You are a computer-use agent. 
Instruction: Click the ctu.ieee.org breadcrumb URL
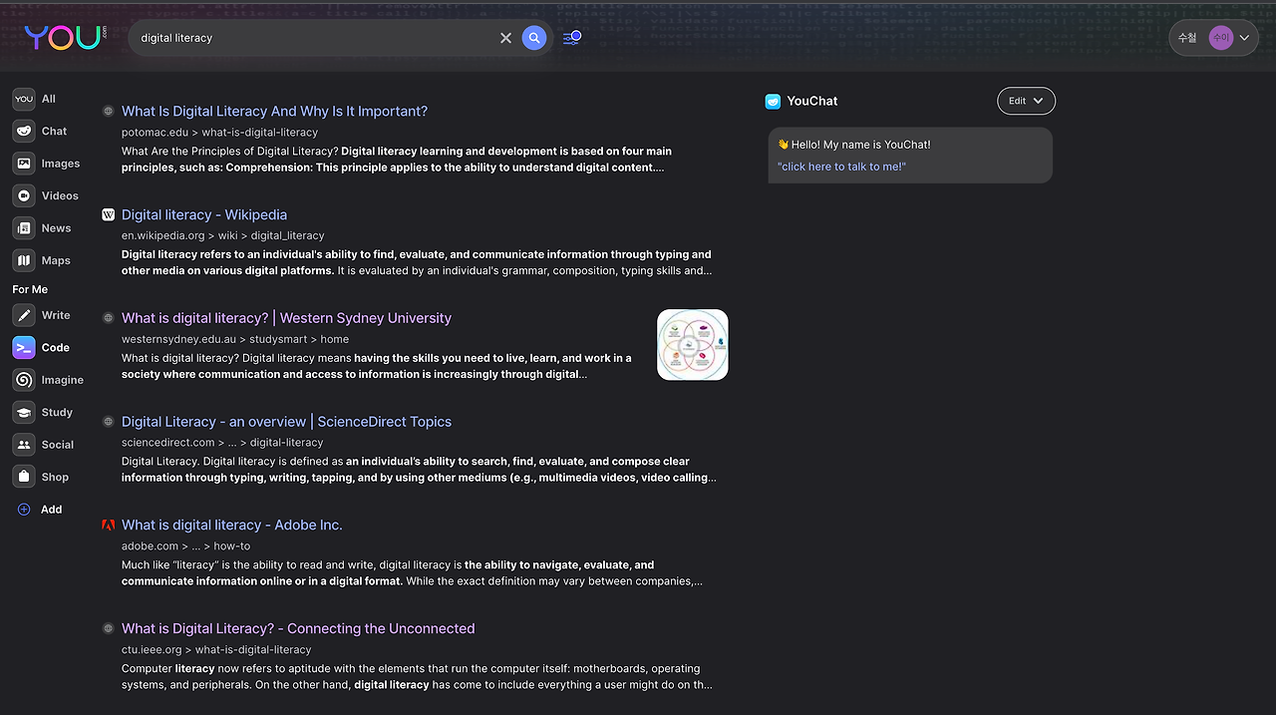pyautogui.click(x=216, y=649)
